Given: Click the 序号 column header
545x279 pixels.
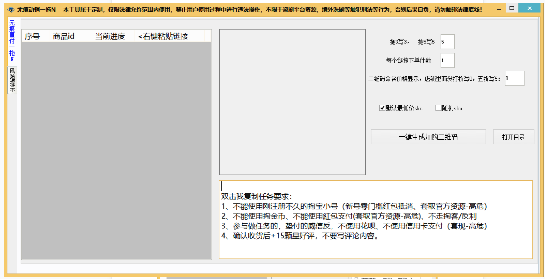Looking at the screenshot, I should click(36, 36).
